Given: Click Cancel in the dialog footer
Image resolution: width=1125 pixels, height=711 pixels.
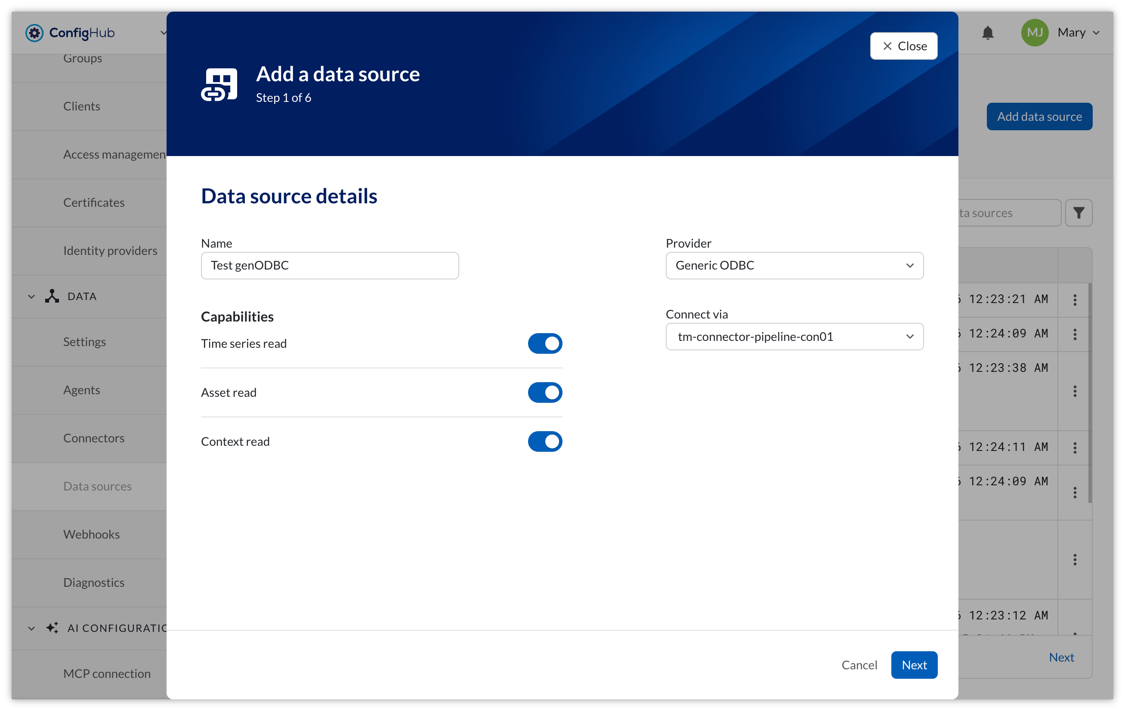Looking at the screenshot, I should (859, 665).
